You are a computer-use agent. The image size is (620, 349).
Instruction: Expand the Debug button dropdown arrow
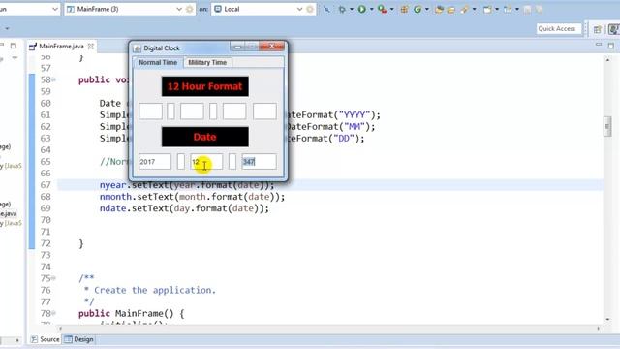(x=351, y=9)
